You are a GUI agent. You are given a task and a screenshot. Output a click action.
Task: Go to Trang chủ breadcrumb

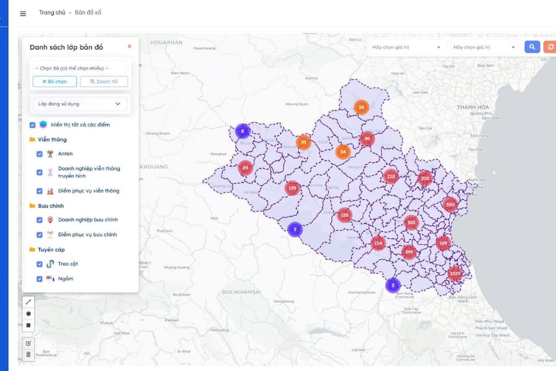(x=51, y=12)
